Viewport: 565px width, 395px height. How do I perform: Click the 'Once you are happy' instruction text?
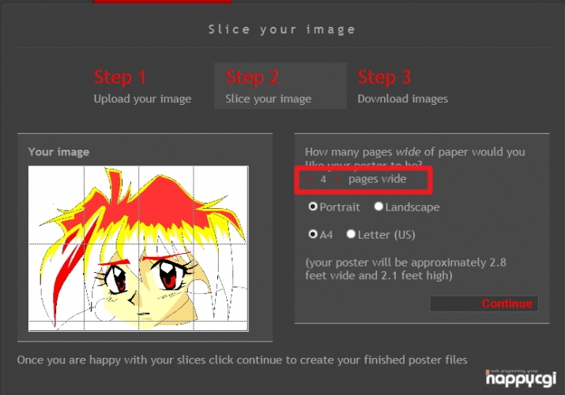(242, 360)
